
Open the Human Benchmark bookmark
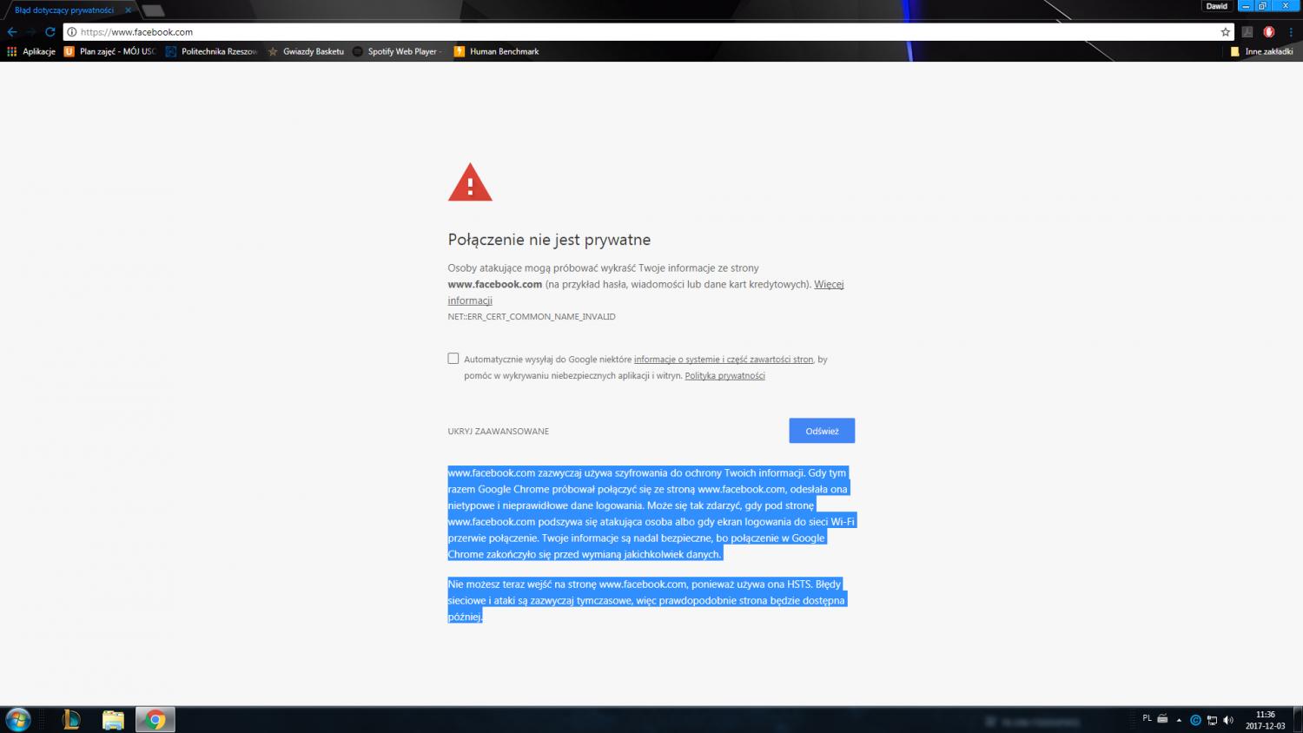496,52
